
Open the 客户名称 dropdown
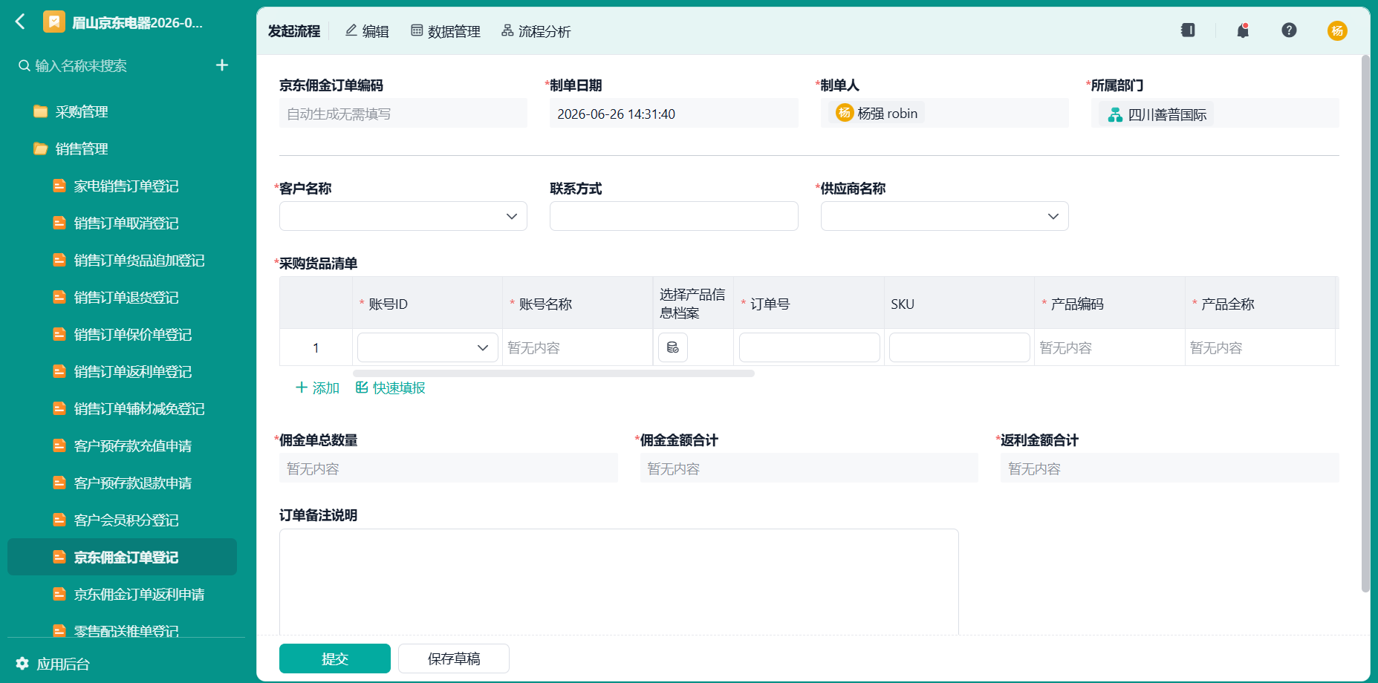click(x=403, y=216)
